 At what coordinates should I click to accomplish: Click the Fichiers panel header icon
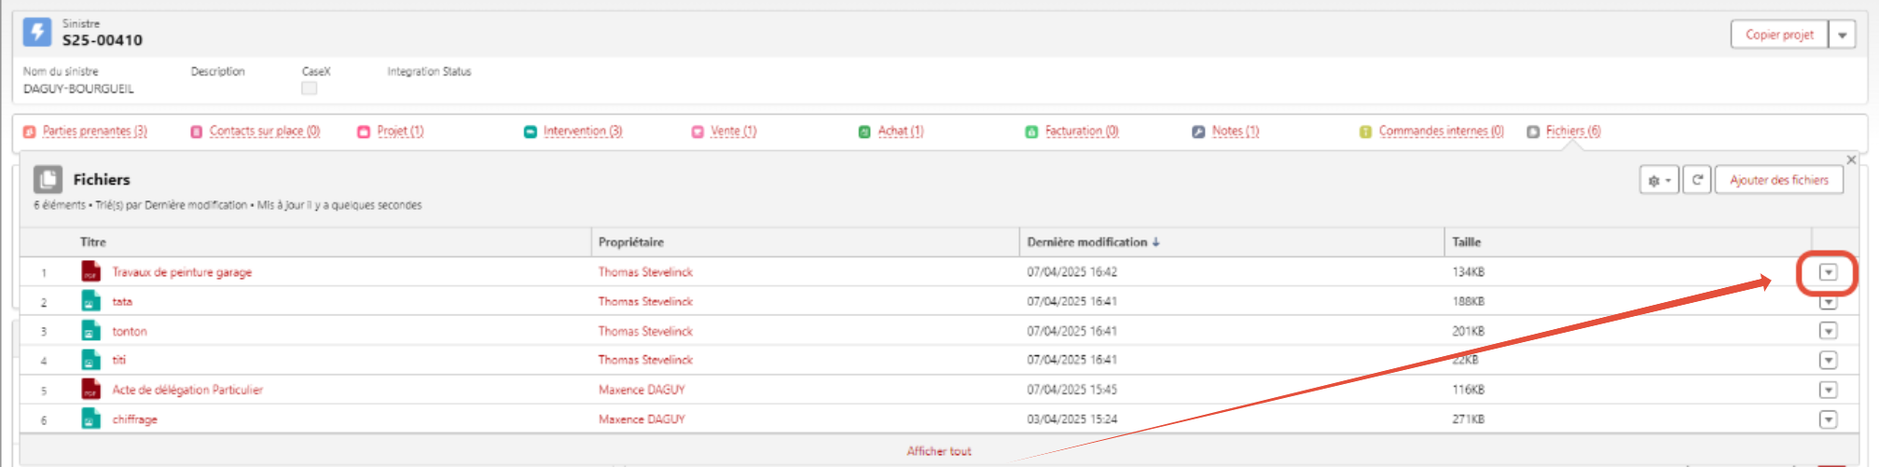pyautogui.click(x=48, y=179)
